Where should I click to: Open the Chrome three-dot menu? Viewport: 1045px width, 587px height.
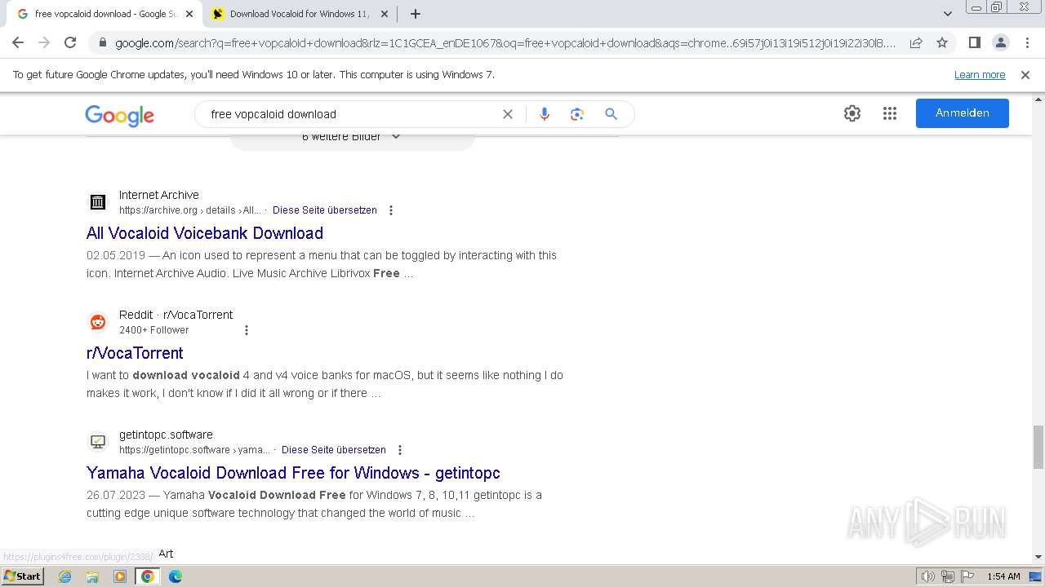tap(1027, 42)
